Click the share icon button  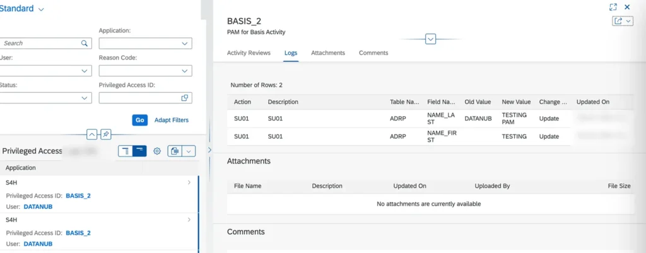point(618,21)
